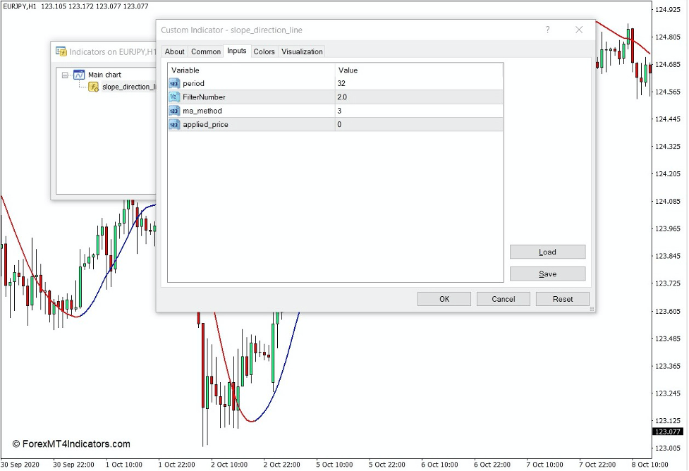Open the Visualization tab
This screenshot has height=471, width=689.
coord(302,51)
